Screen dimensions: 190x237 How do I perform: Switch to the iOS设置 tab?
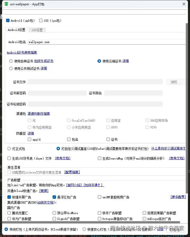tap(37, 30)
